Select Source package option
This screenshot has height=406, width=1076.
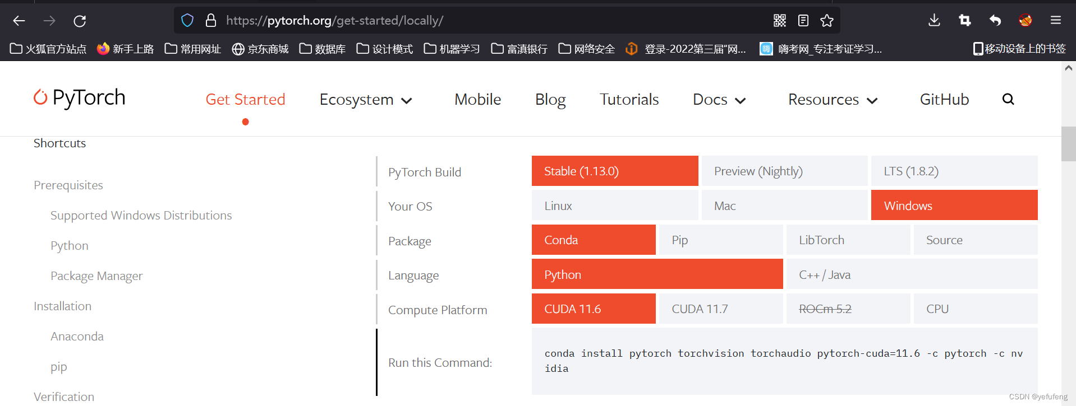pos(976,240)
